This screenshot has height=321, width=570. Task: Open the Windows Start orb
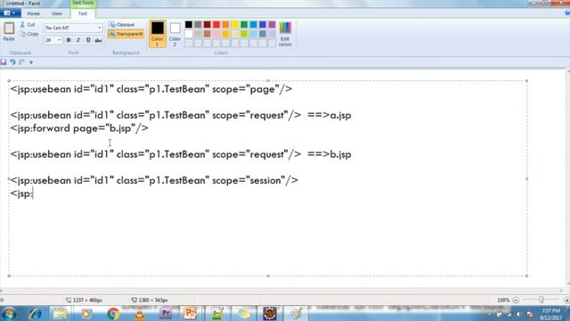9,313
